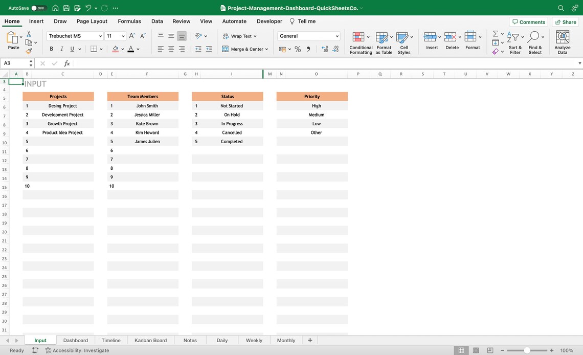583x355 pixels.
Task: Click the Comments button
Action: (529, 21)
